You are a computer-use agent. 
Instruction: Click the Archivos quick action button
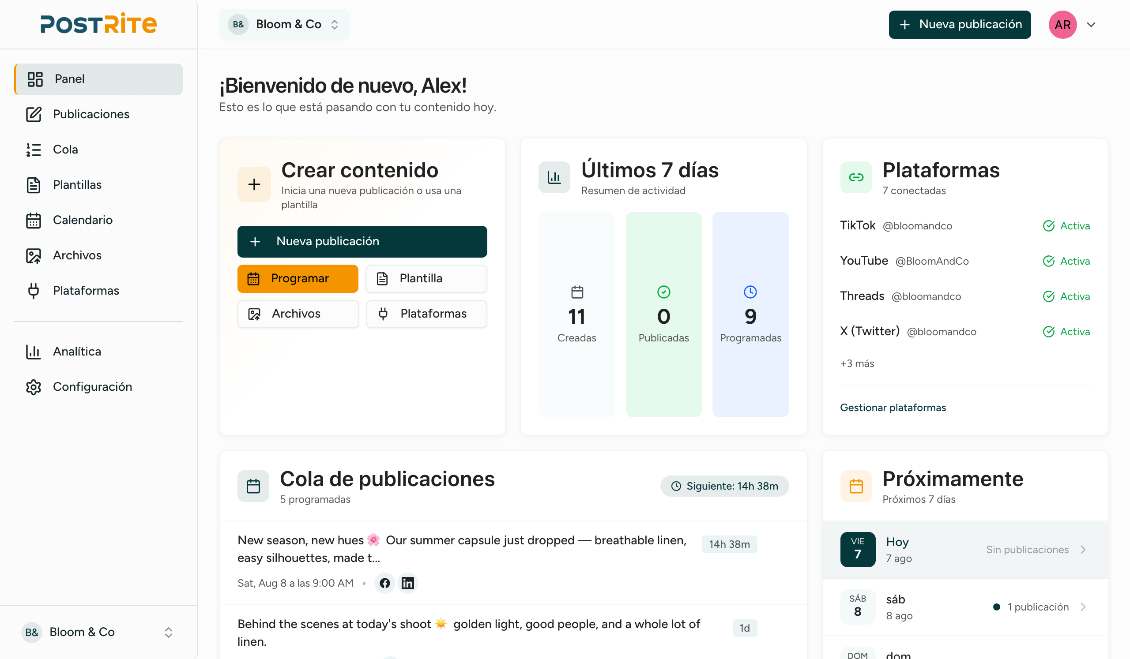point(298,314)
